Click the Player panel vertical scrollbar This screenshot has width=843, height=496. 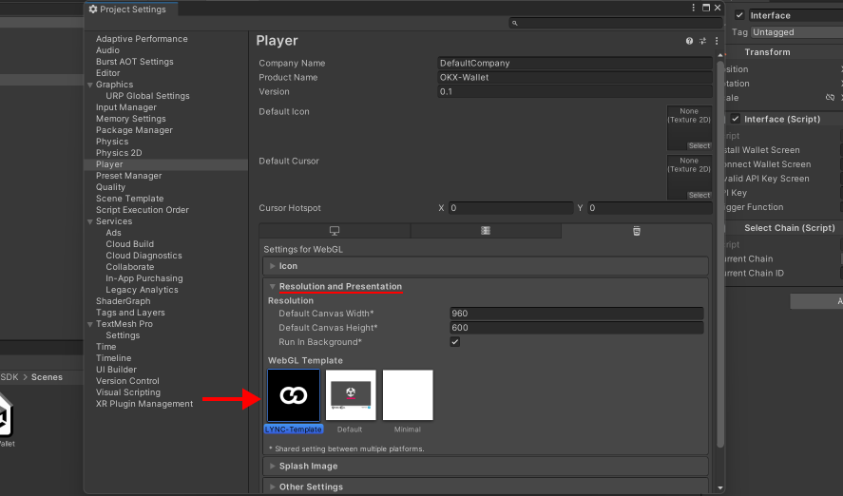click(720, 253)
